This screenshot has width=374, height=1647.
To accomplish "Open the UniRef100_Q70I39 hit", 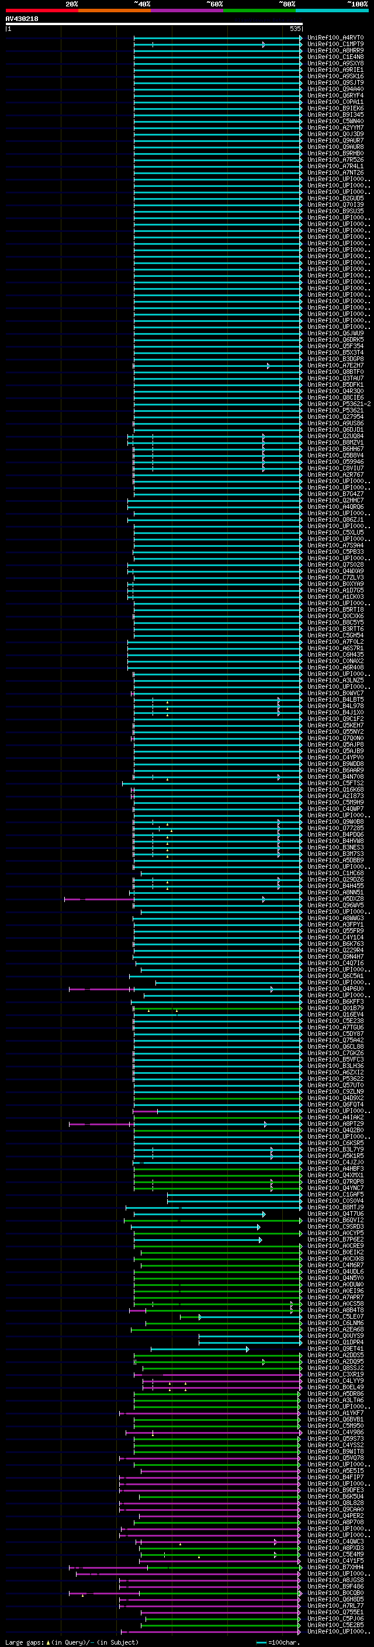I will (x=335, y=204).
